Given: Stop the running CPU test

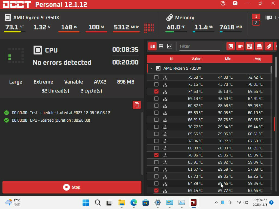Looking at the screenshot, I should [x=72, y=187].
